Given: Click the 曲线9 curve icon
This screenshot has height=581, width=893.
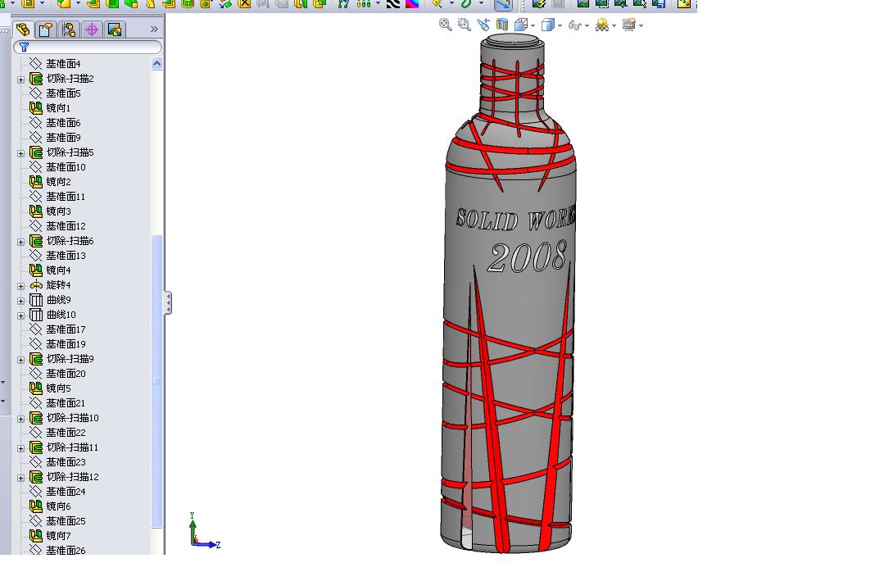Looking at the screenshot, I should tap(36, 300).
